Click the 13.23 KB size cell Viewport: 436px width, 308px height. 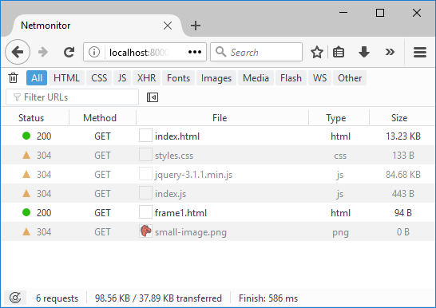[403, 136]
